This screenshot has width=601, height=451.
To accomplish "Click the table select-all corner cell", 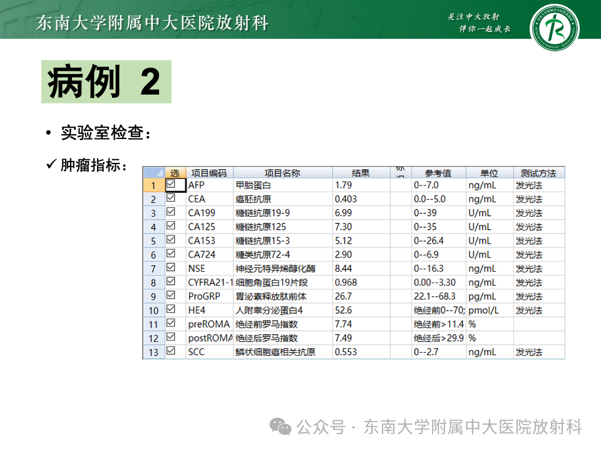I will (x=154, y=173).
